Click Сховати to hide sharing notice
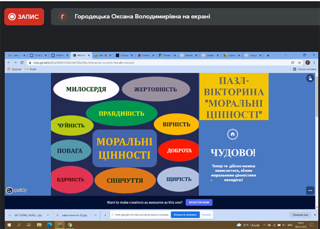 206,215
